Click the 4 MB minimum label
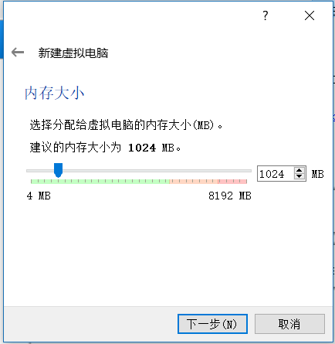335x344 pixels. click(39, 196)
